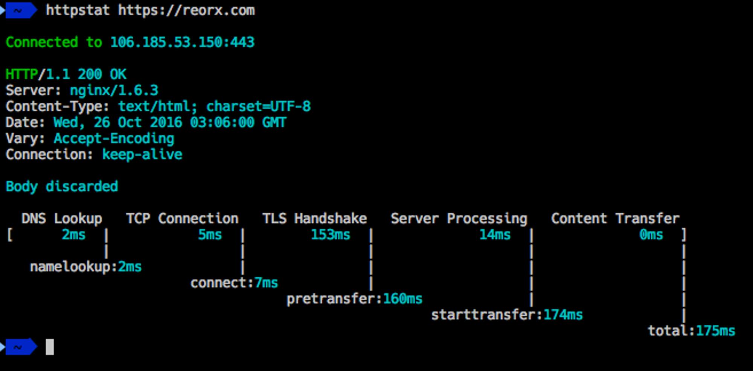The height and width of the screenshot is (371, 753).
Task: Click the https://reorx.com URL in the command
Action: pos(186,11)
